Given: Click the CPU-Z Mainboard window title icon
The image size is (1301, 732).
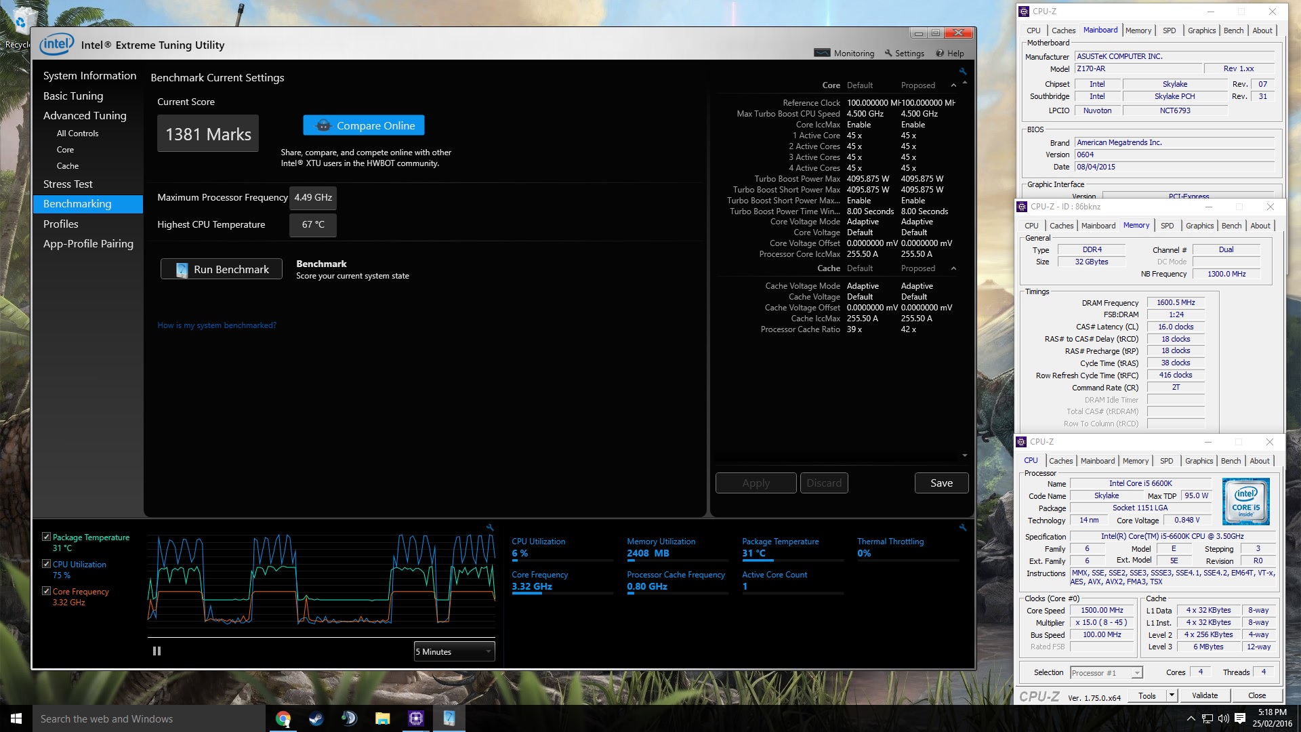Looking at the screenshot, I should pyautogui.click(x=1024, y=12).
